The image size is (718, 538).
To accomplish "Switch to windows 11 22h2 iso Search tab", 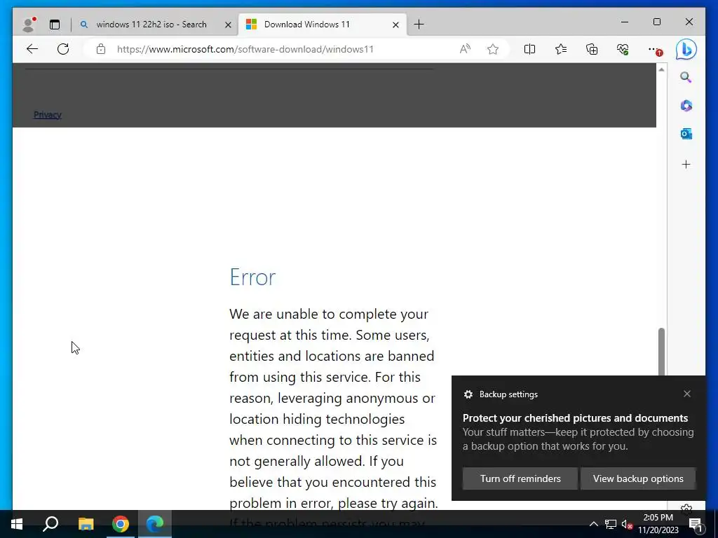I will pos(151,25).
